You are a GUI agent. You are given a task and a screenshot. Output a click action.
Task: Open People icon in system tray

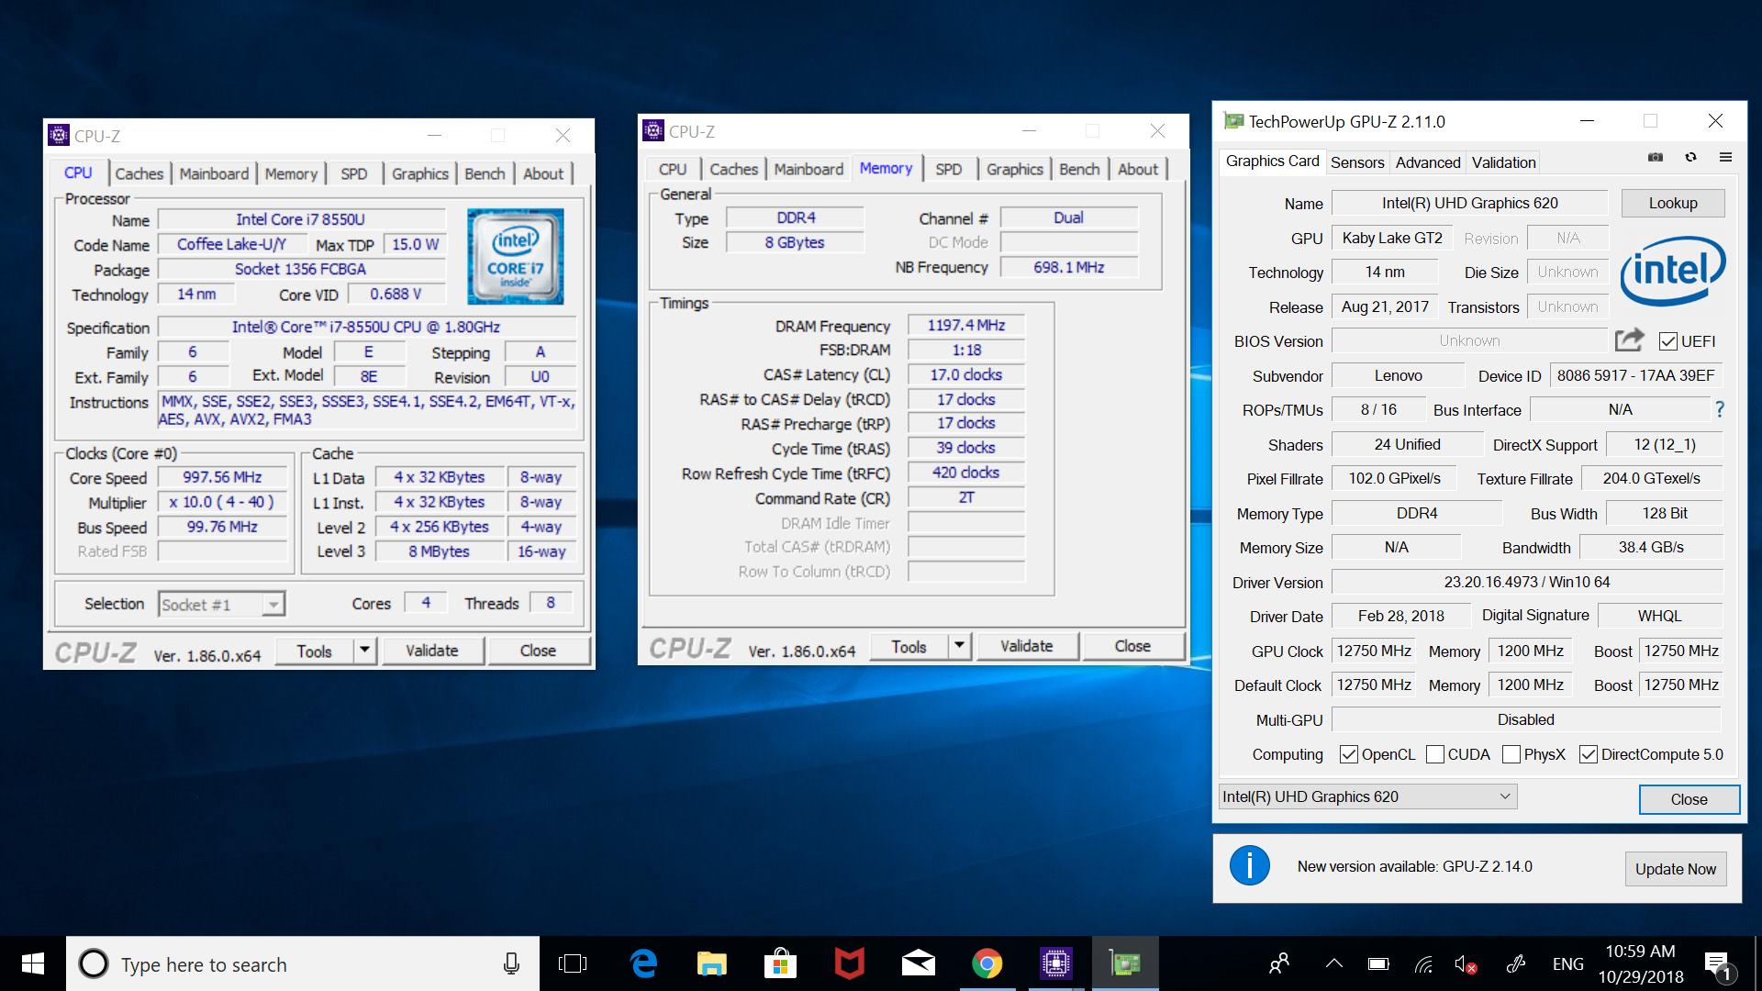(1279, 963)
